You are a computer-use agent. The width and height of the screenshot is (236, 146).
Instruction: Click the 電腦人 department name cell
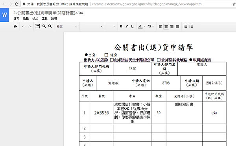(x=202, y=69)
